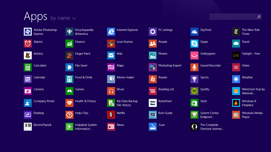Open the Adobe Photoshop Express app icon
Screen dimensions: 271x152
point(28,32)
